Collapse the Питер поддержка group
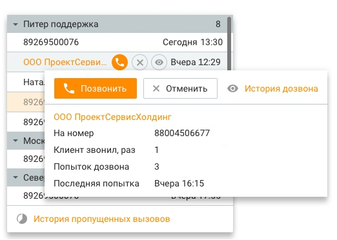This screenshot has width=337, height=240. (x=15, y=25)
